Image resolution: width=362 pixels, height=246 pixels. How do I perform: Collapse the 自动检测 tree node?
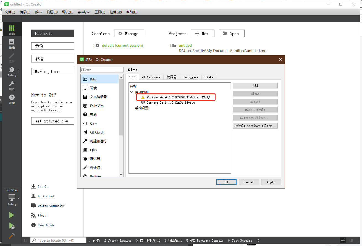point(132,92)
